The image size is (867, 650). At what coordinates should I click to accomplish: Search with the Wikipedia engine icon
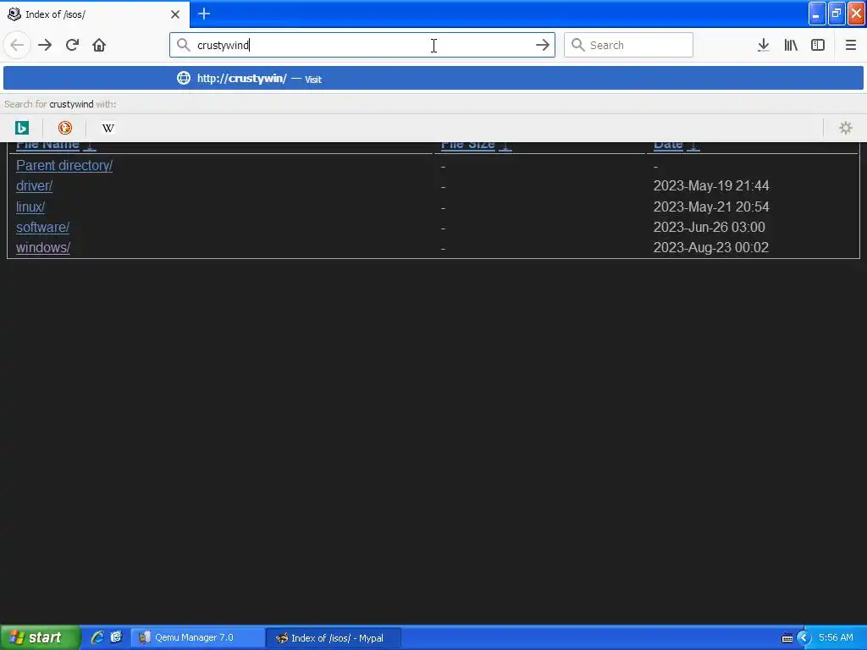point(108,128)
